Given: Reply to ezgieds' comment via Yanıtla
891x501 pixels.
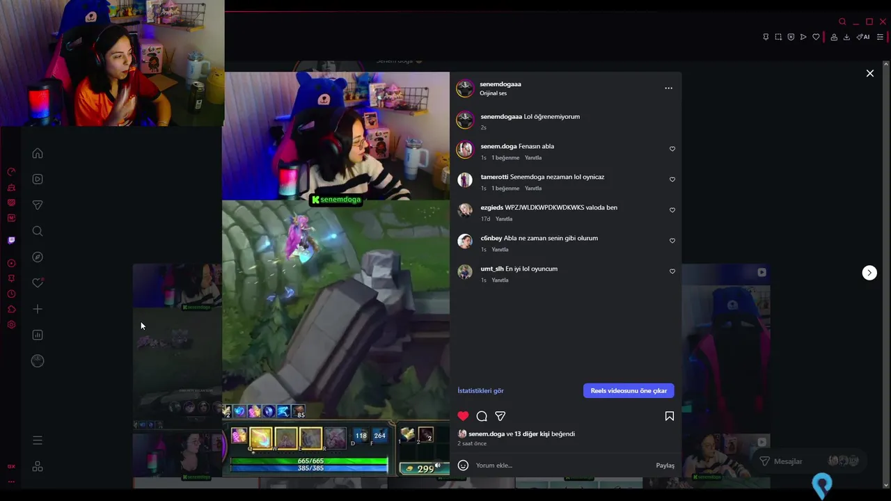Looking at the screenshot, I should (504, 219).
